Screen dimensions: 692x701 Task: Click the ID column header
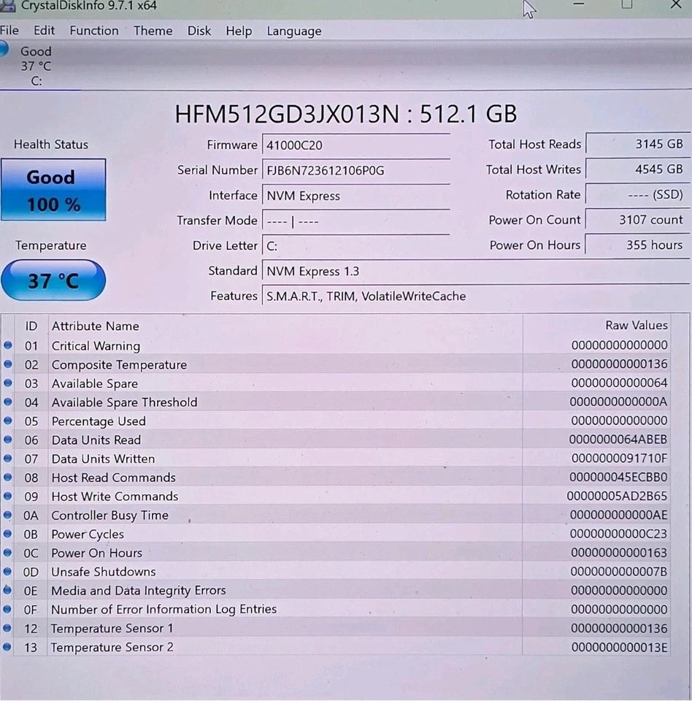[x=31, y=326]
